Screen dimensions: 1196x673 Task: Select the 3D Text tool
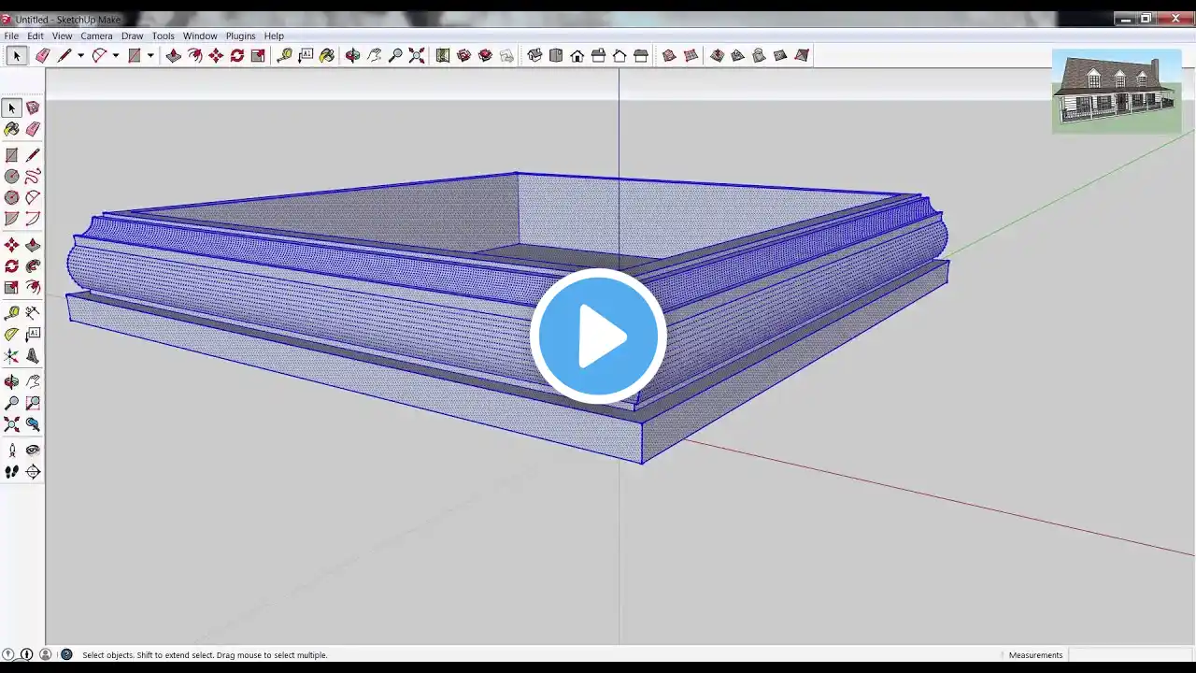33,356
